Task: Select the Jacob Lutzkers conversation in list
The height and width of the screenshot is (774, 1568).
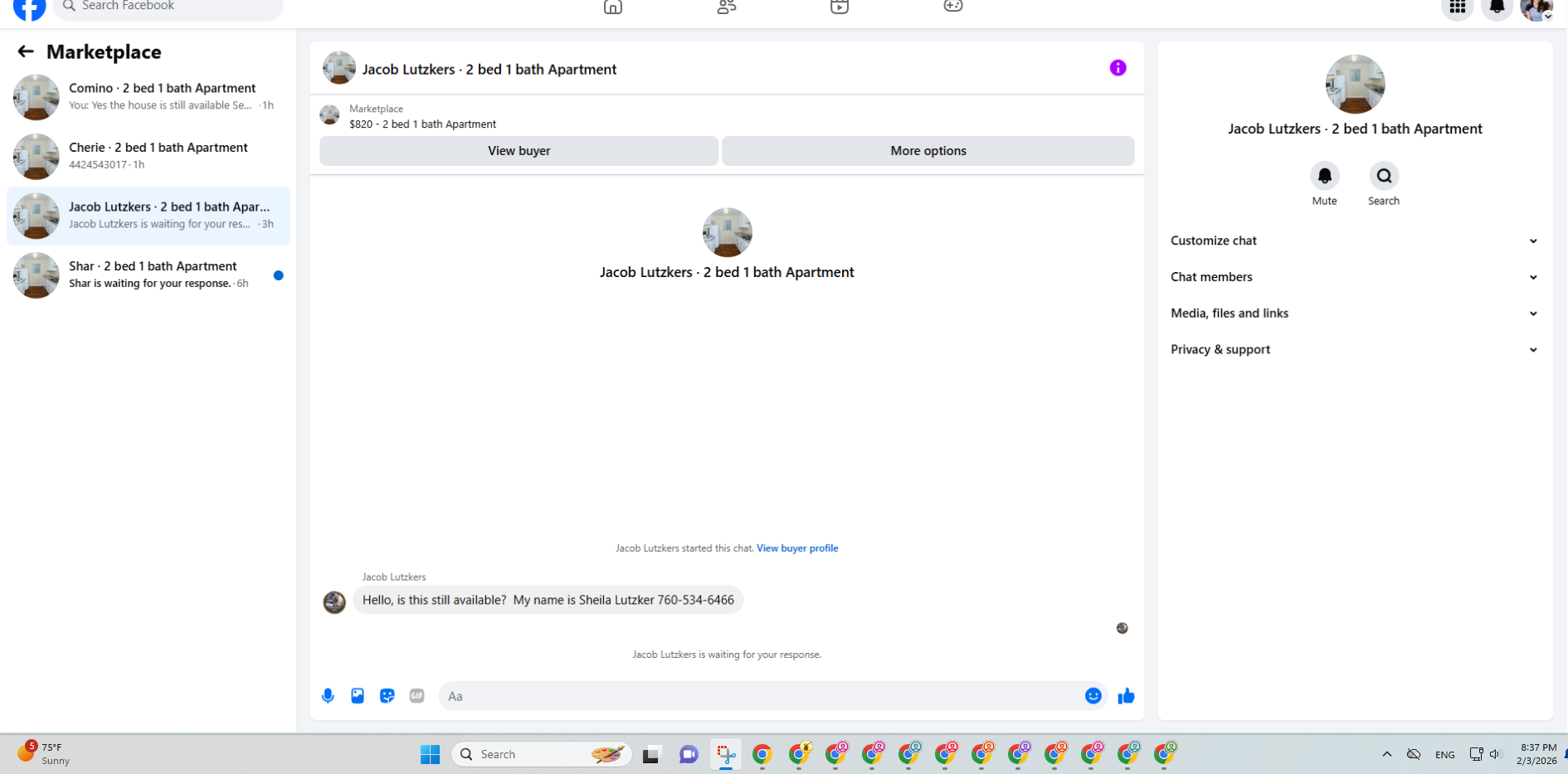Action: click(149, 216)
